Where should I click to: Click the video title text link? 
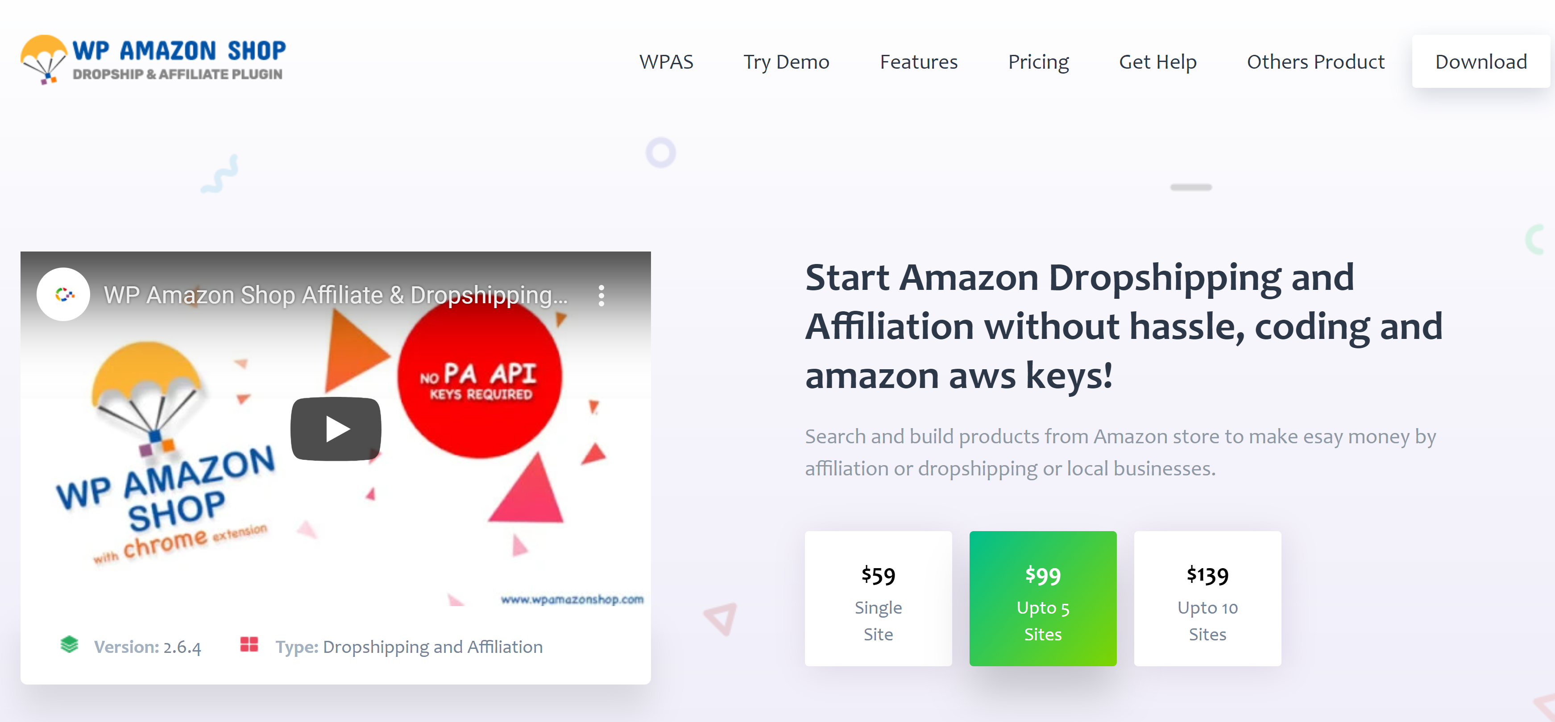[x=336, y=295]
